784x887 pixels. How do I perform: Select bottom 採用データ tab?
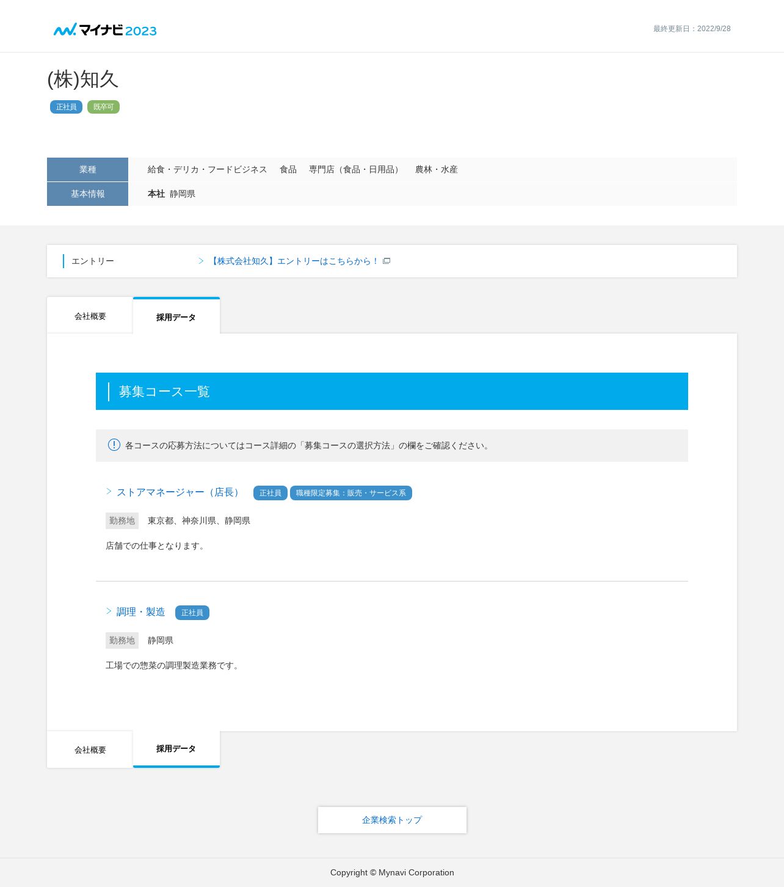(176, 749)
